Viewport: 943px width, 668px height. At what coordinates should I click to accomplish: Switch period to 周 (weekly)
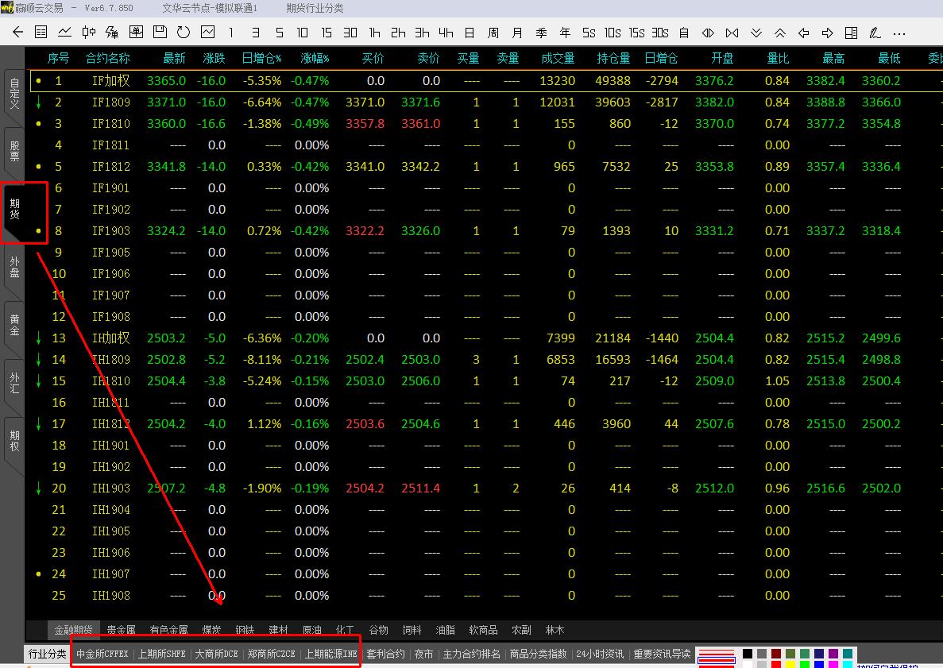click(x=493, y=33)
